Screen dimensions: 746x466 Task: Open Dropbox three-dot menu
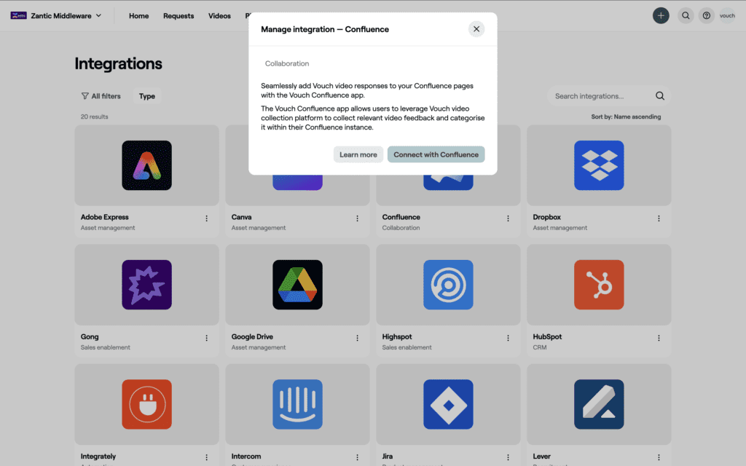pyautogui.click(x=659, y=218)
